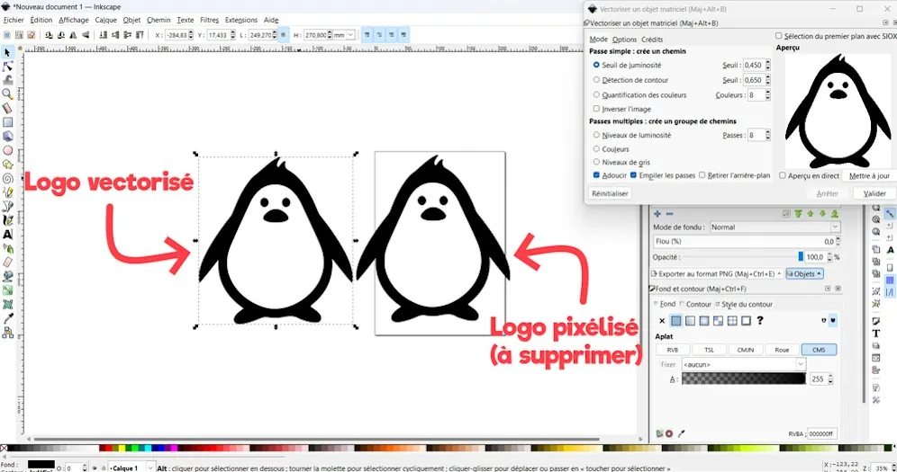The width and height of the screenshot is (897, 472).
Task: Click the no paint X icon
Action: (662, 321)
